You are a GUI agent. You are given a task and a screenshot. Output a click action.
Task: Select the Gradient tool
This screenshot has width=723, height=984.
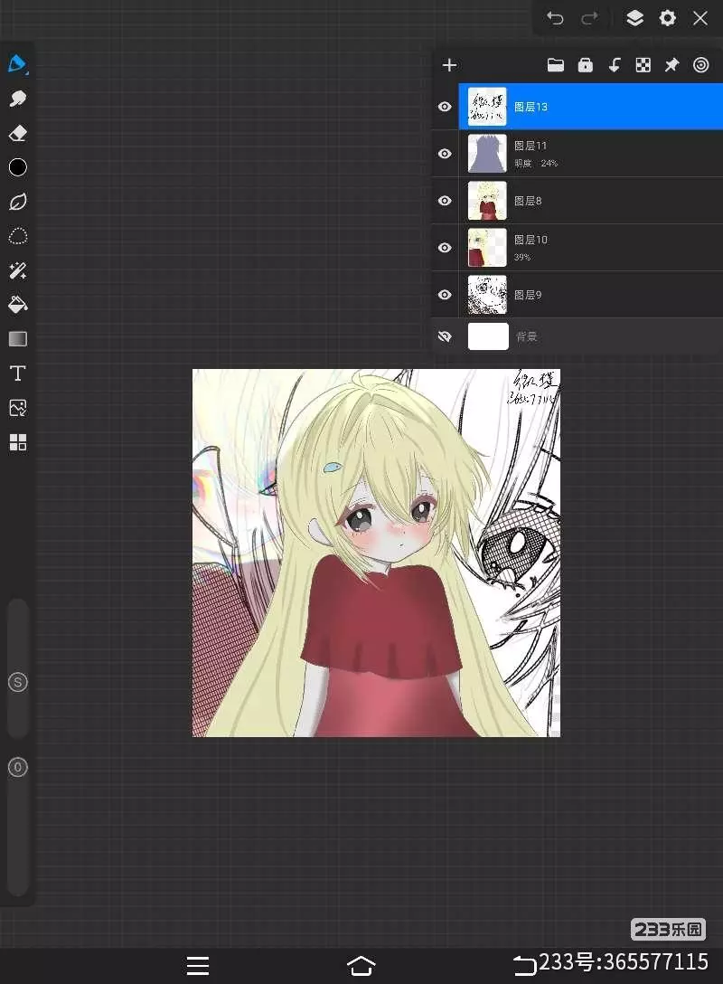tap(17, 339)
